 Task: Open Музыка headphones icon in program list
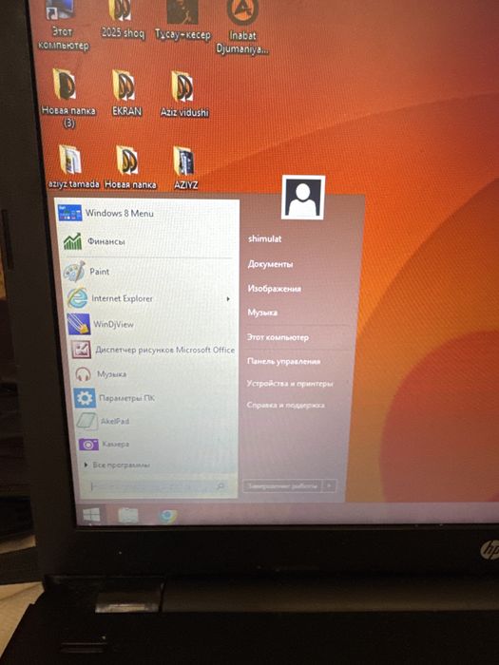84,374
